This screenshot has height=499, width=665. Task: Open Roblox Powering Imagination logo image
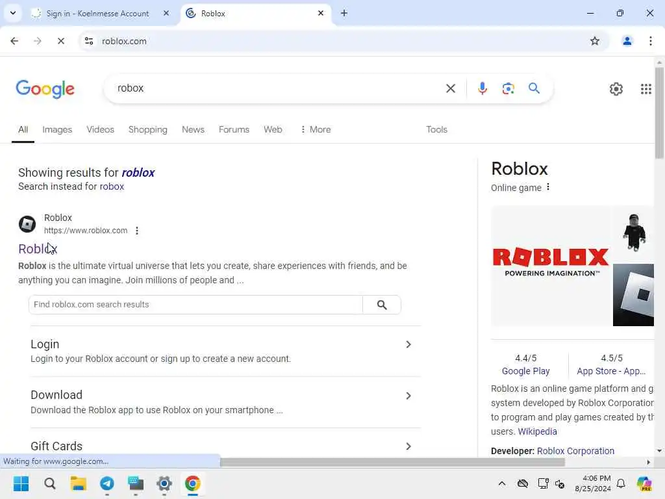(551, 266)
